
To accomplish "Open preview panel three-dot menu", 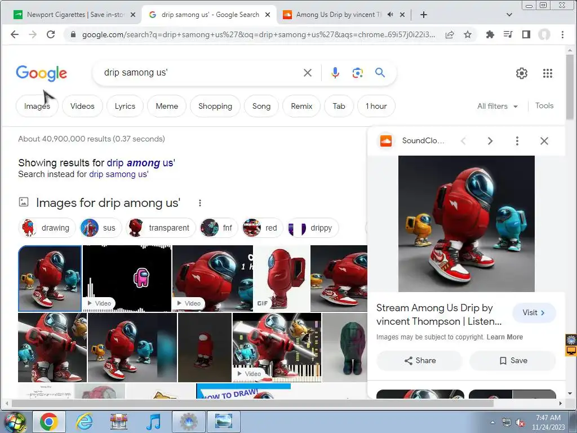I will [x=517, y=141].
